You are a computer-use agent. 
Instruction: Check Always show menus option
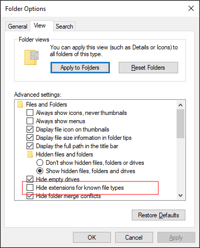30,121
